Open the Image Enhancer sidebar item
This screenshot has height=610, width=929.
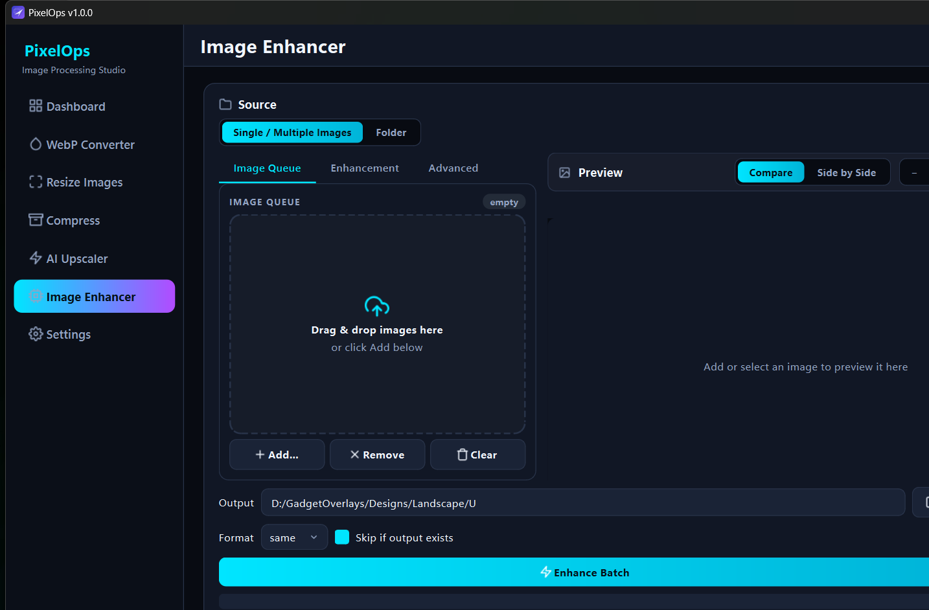pyautogui.click(x=95, y=296)
